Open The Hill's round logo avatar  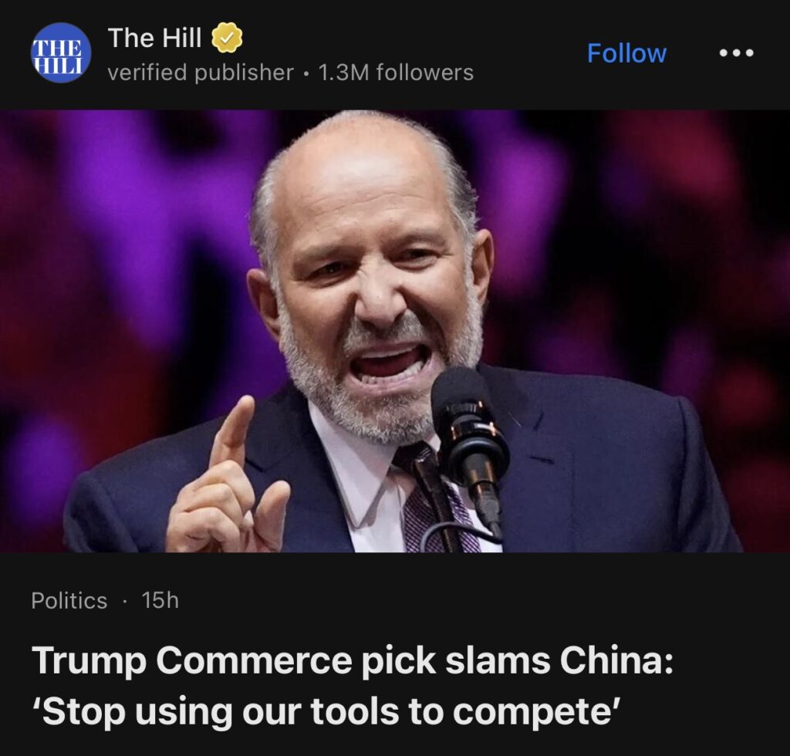tap(61, 52)
